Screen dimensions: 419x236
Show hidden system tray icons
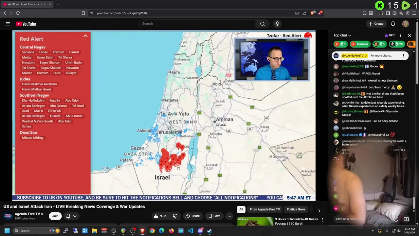[x=373, y=231]
